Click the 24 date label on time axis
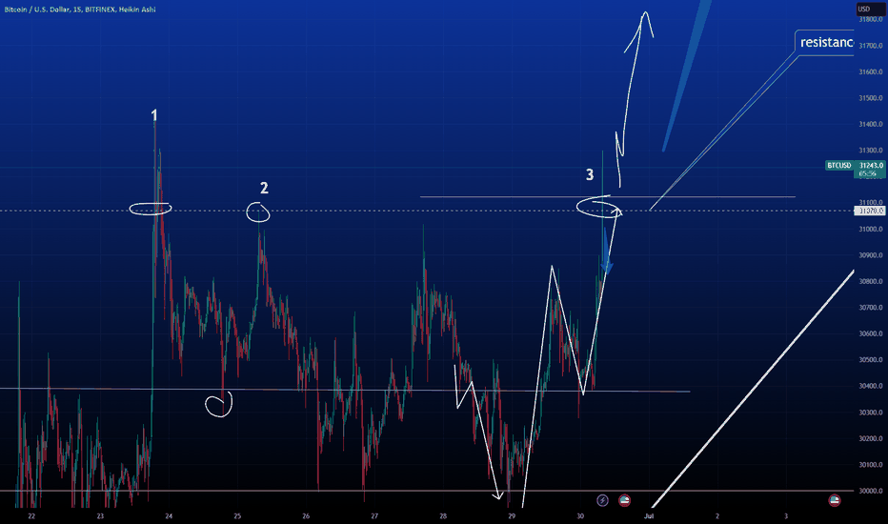 tap(169, 516)
